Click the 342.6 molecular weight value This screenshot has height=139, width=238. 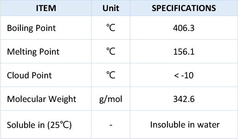pos(184,99)
